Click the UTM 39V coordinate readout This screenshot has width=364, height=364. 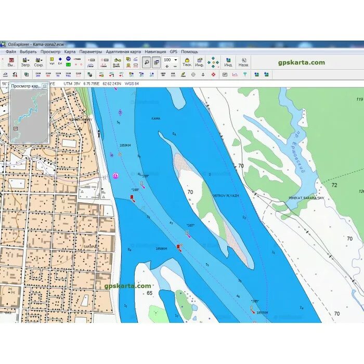[x=72, y=84]
